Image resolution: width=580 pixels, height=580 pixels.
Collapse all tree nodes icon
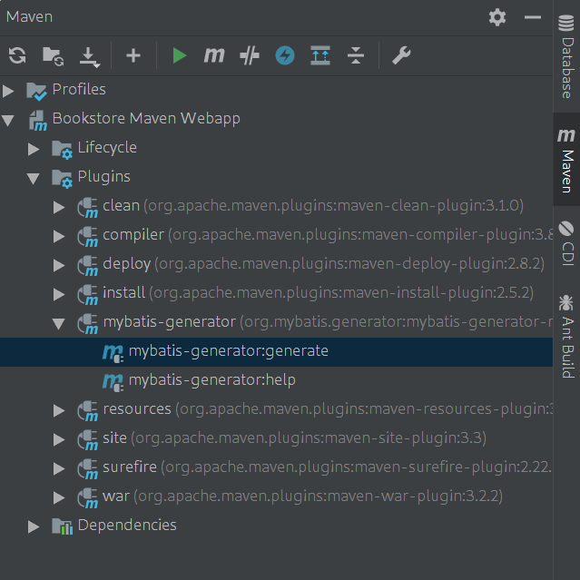tap(356, 55)
